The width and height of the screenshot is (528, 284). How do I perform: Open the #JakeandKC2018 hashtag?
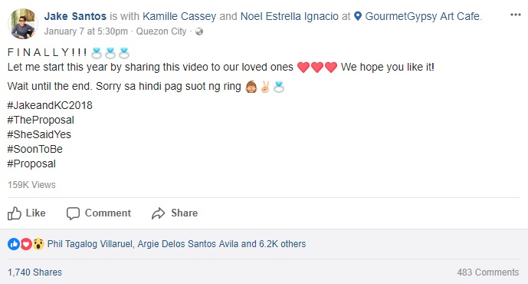coord(50,105)
